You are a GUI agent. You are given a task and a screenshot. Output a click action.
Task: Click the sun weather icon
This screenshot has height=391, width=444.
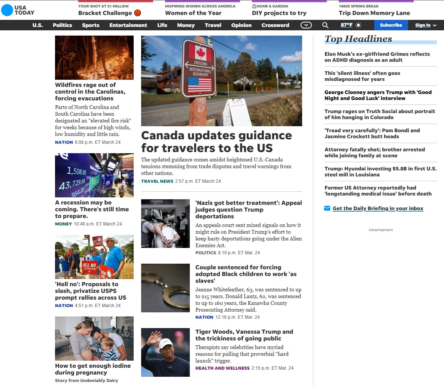pos(358,25)
